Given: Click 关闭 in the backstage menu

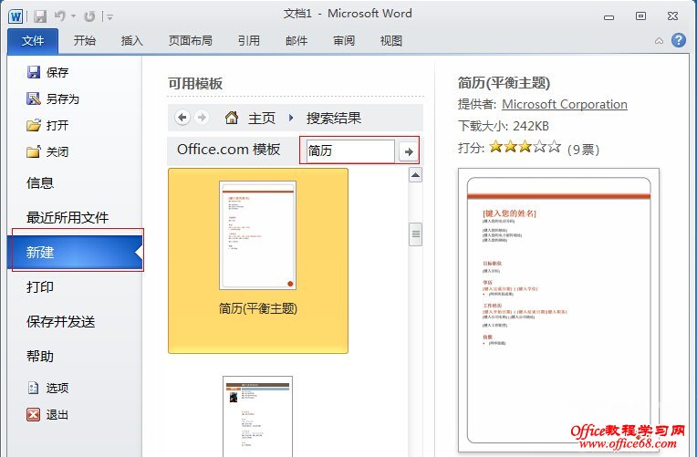Looking at the screenshot, I should point(48,152).
